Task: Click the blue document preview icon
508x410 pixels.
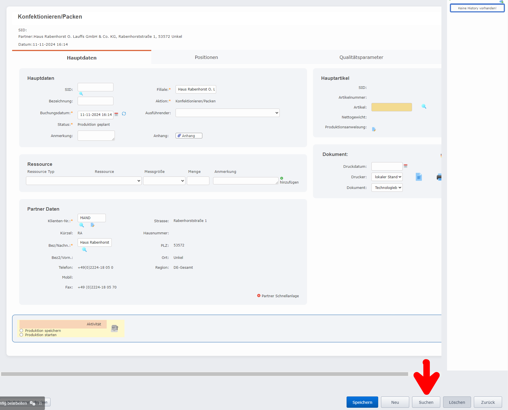Action: coord(419,177)
